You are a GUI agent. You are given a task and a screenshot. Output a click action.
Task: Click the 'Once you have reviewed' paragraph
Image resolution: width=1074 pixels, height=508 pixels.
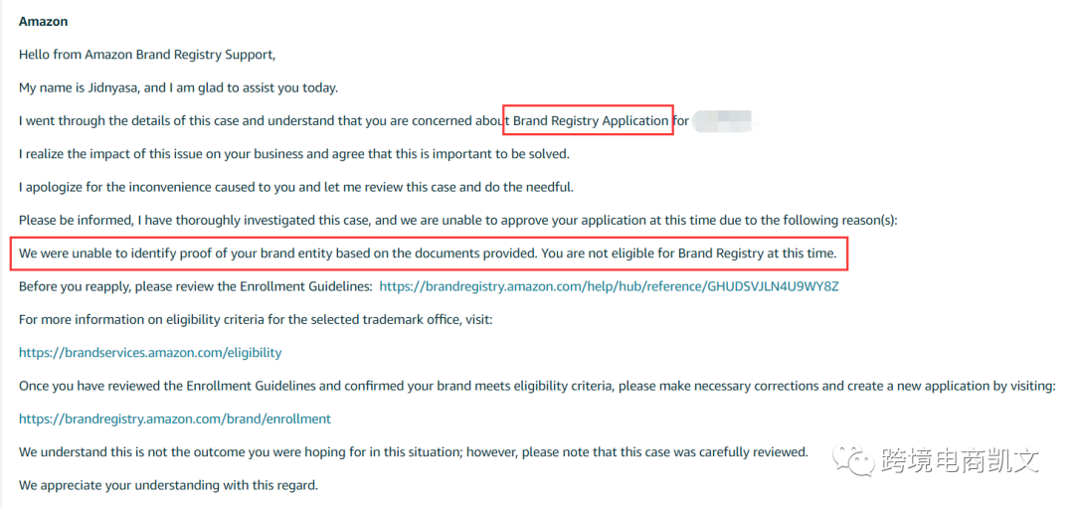tap(537, 386)
